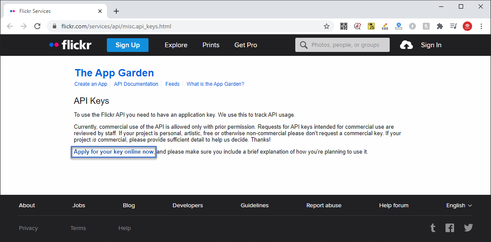Image resolution: width=491 pixels, height=242 pixels.
Task: Open the CSS pencil extension icon
Action: [x=385, y=26]
